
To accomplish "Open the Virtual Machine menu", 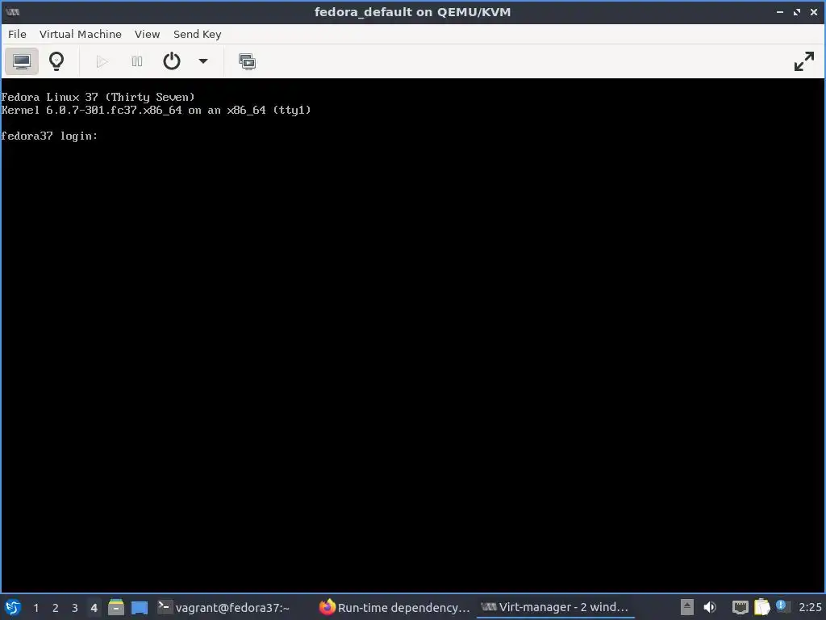I will pos(81,34).
